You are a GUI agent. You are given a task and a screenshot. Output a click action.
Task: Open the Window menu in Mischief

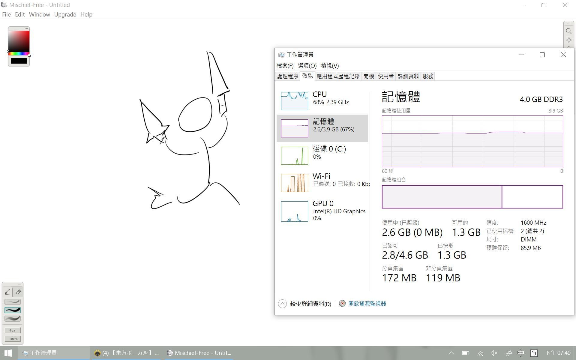tap(39, 14)
